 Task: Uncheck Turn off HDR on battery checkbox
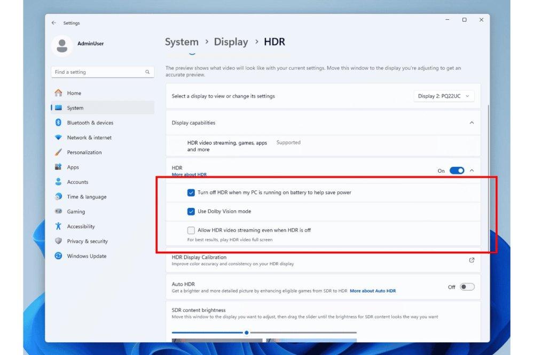coord(191,192)
